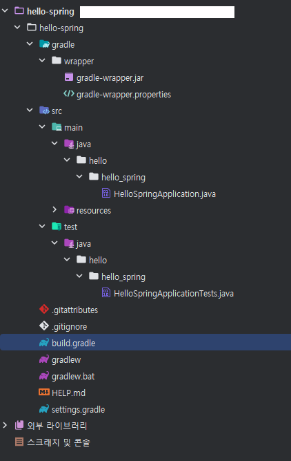
Task: Select the resources folder label
Action: click(x=94, y=211)
